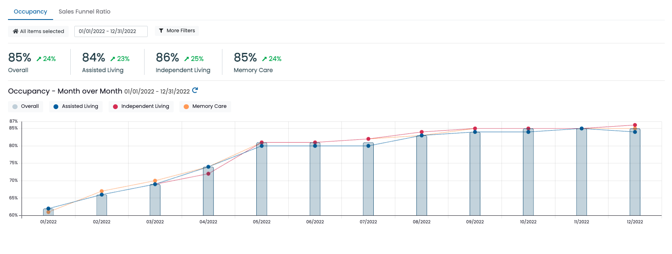
Task: Click the red Independent Living point at 12/2022
Action: (x=635, y=125)
